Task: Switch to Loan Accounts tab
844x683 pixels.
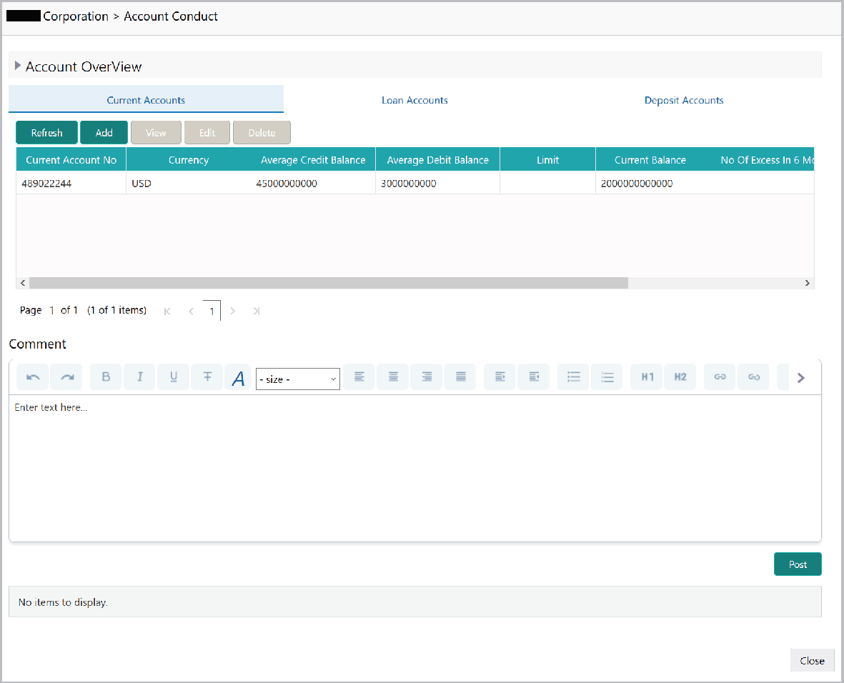Action: tap(414, 100)
